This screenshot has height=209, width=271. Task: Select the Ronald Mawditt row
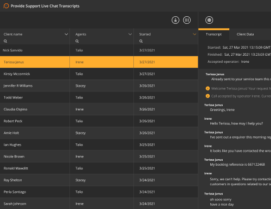pyautogui.click(x=99, y=168)
